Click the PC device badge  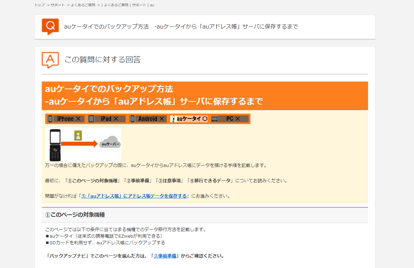point(230,119)
